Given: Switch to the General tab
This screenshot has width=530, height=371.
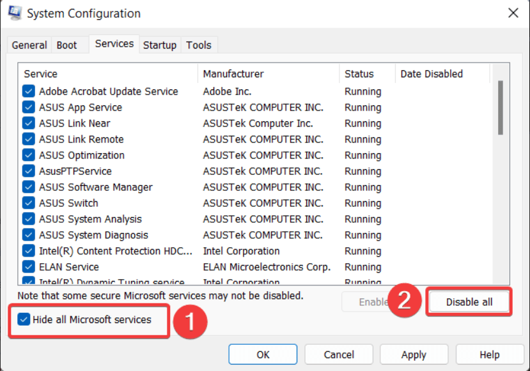Looking at the screenshot, I should (x=29, y=45).
